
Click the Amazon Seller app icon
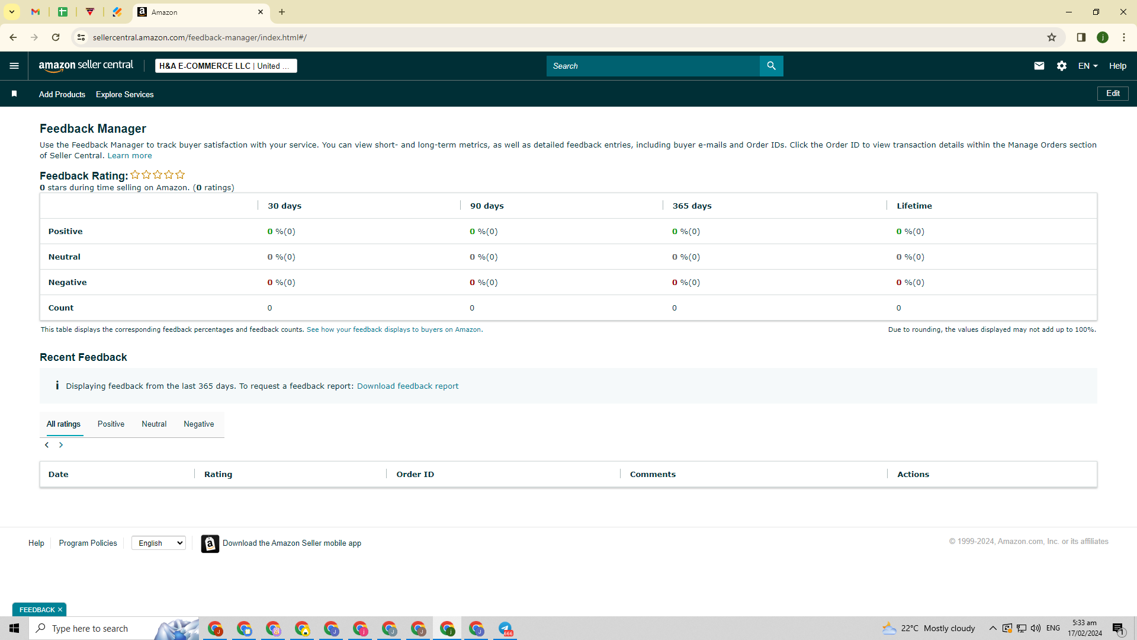point(210,543)
